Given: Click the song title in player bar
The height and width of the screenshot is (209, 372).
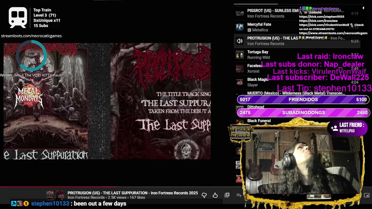Looking at the screenshot, I should pos(133,193).
